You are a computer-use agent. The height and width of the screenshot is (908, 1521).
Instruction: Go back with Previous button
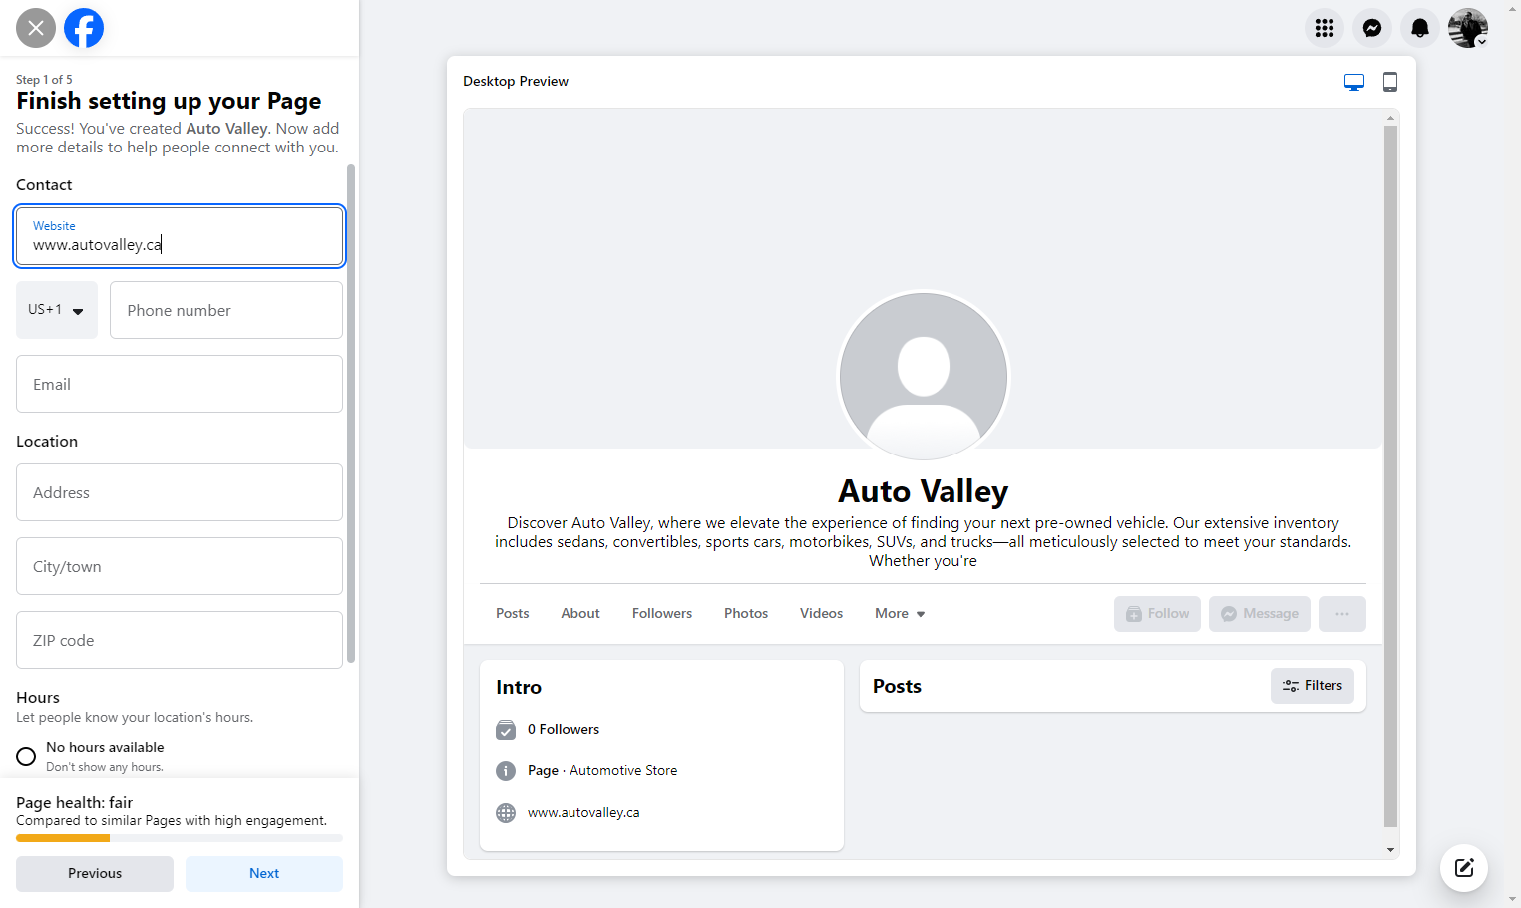coord(95,874)
